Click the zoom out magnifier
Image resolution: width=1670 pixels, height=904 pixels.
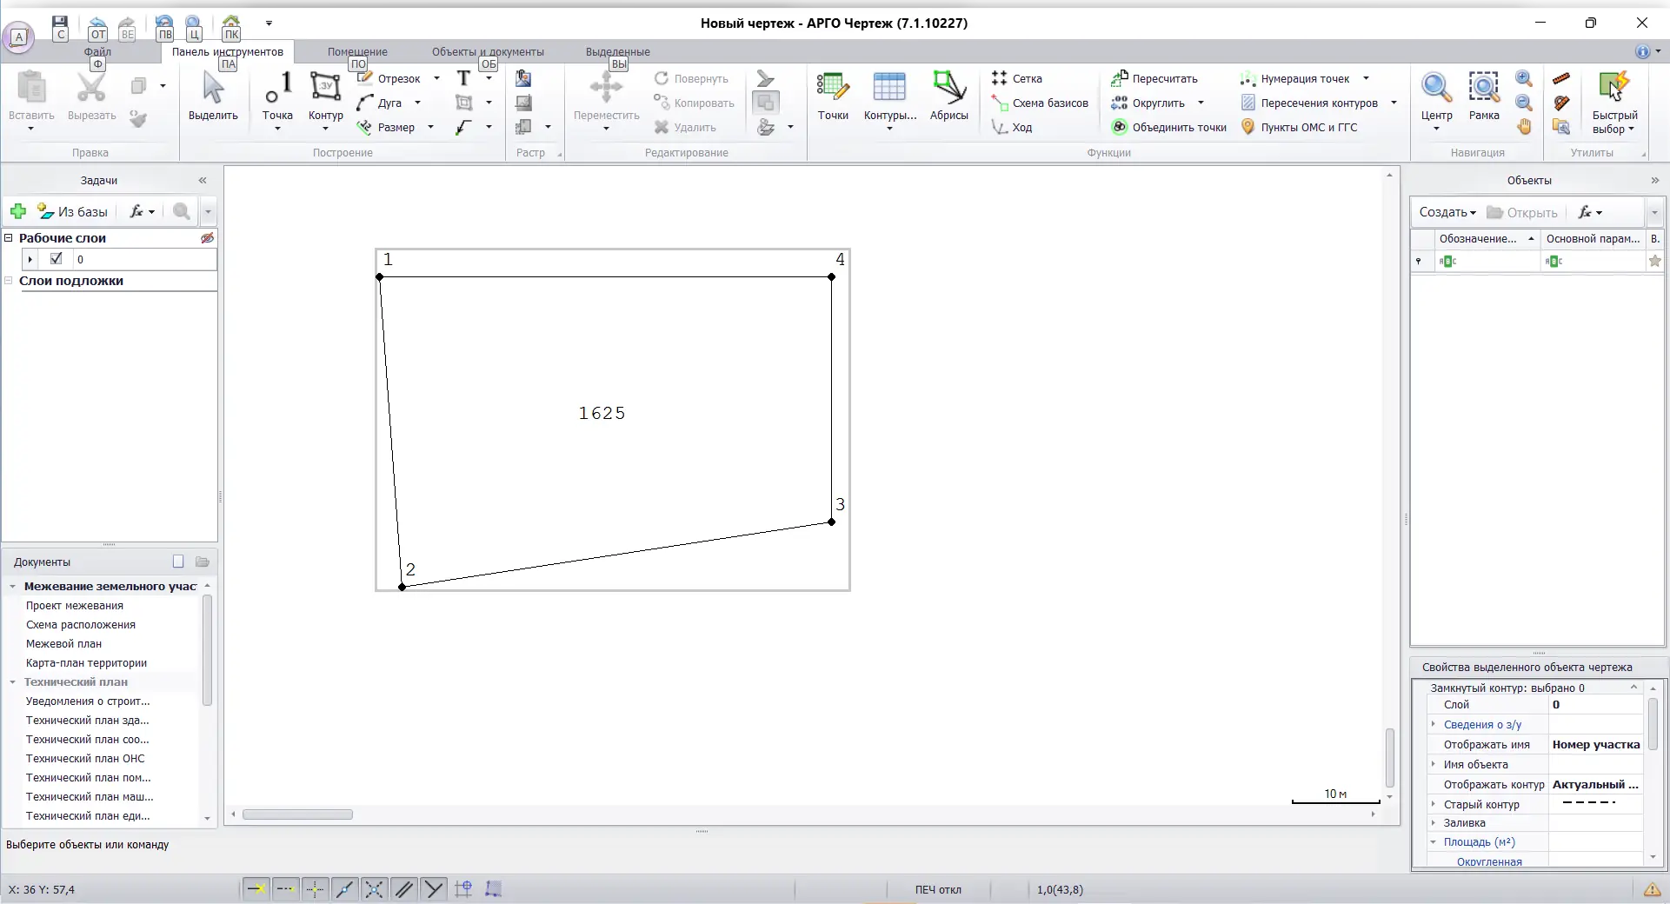pos(1524,103)
